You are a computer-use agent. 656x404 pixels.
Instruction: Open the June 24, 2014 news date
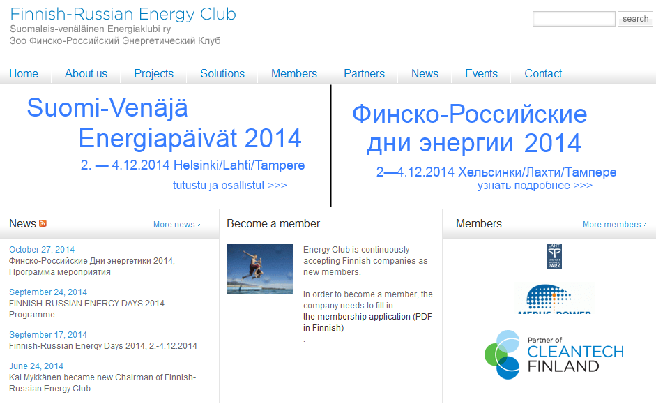pos(36,366)
